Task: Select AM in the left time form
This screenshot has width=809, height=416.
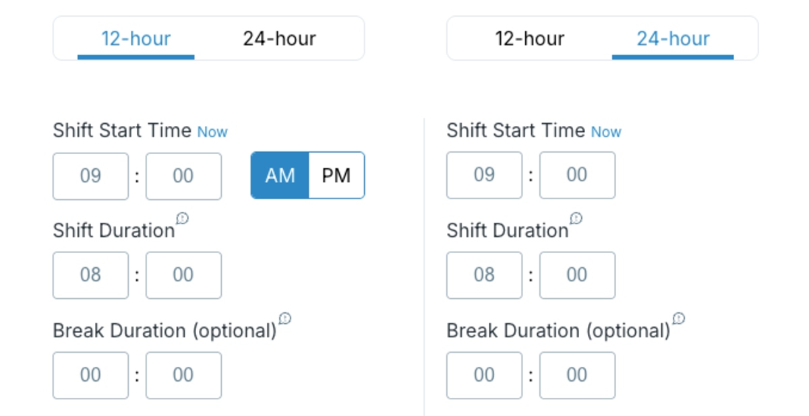Action: (x=279, y=176)
